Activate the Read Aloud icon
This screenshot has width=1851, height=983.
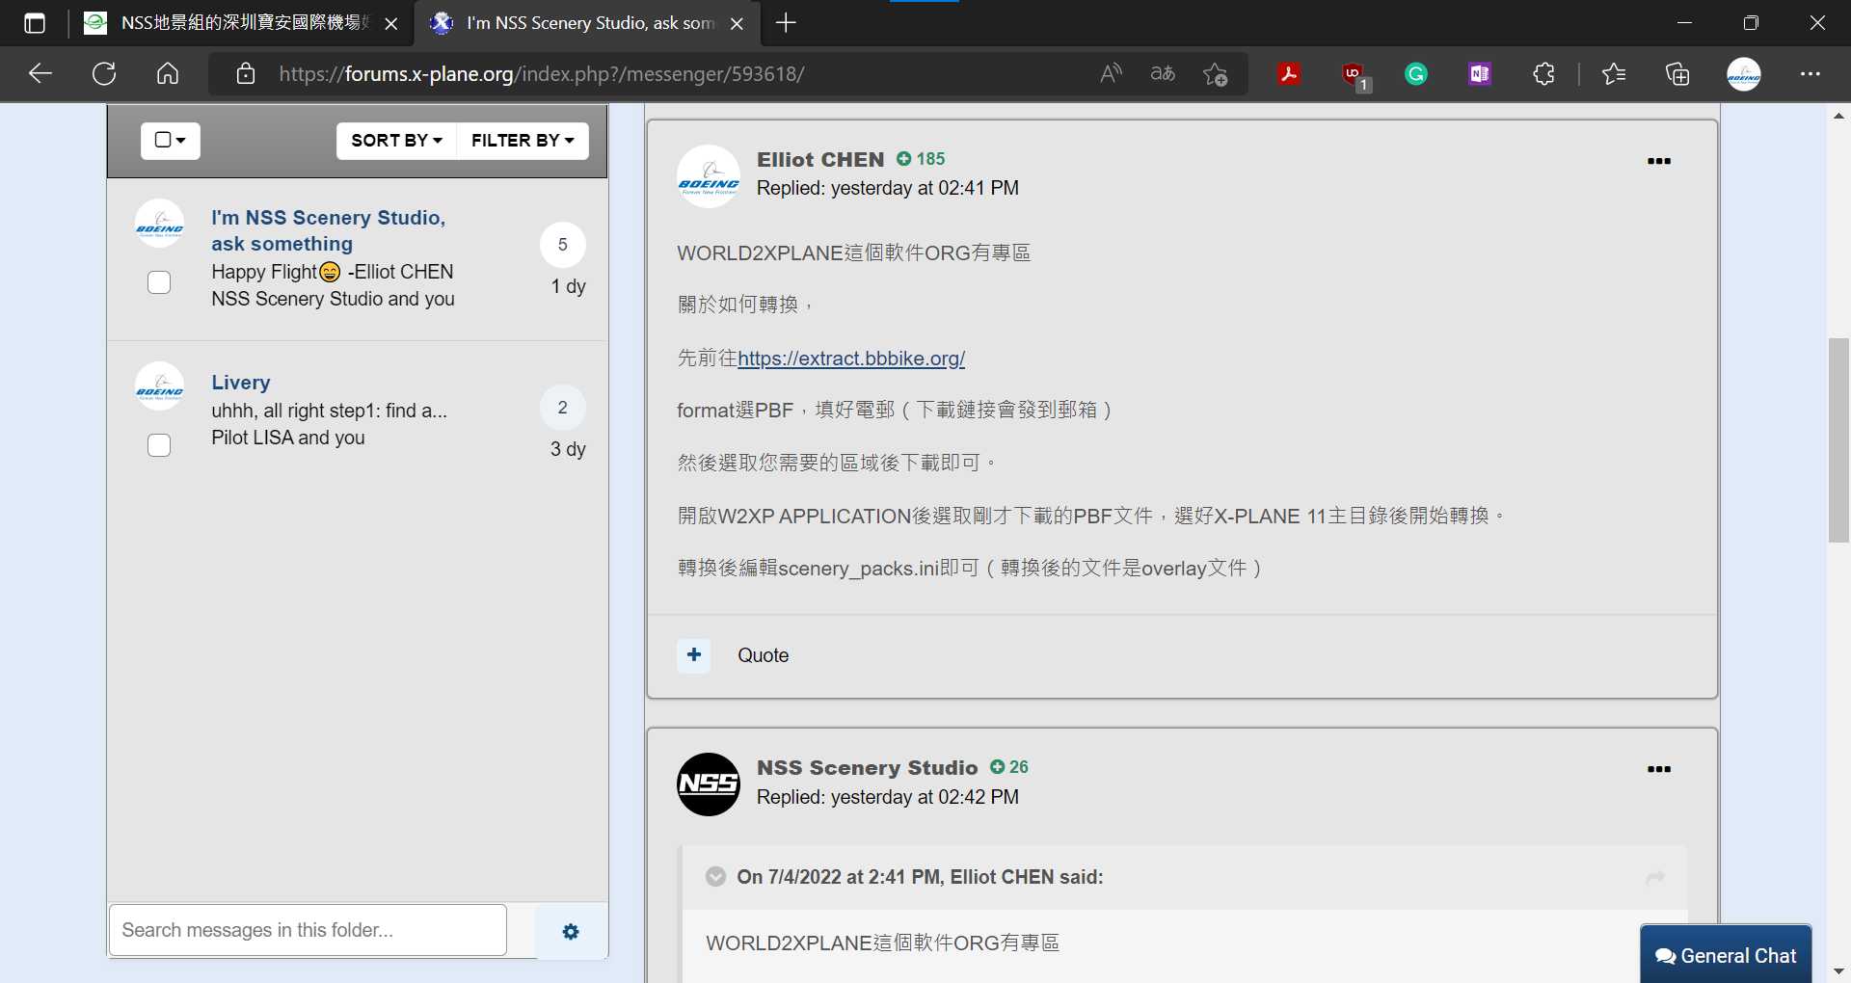(x=1111, y=74)
